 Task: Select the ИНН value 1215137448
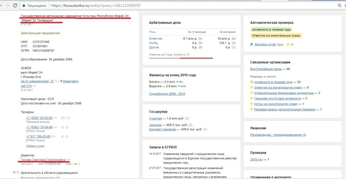point(41,42)
